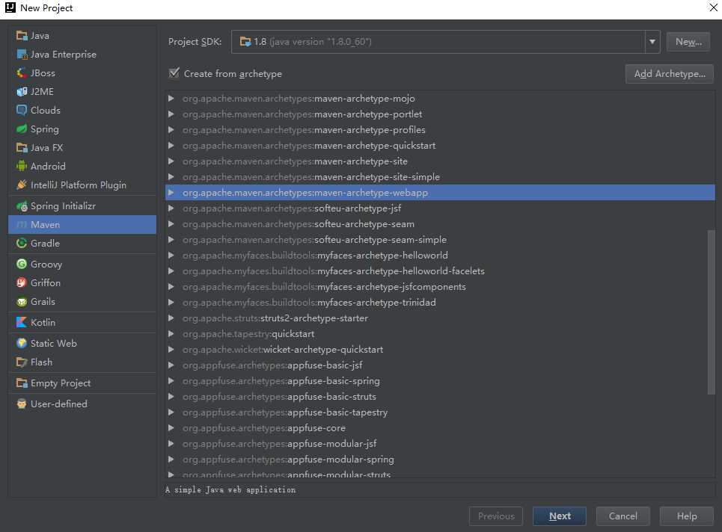Screen dimensions: 722x532
Task: Click the Java FX icon
Action: point(22,148)
